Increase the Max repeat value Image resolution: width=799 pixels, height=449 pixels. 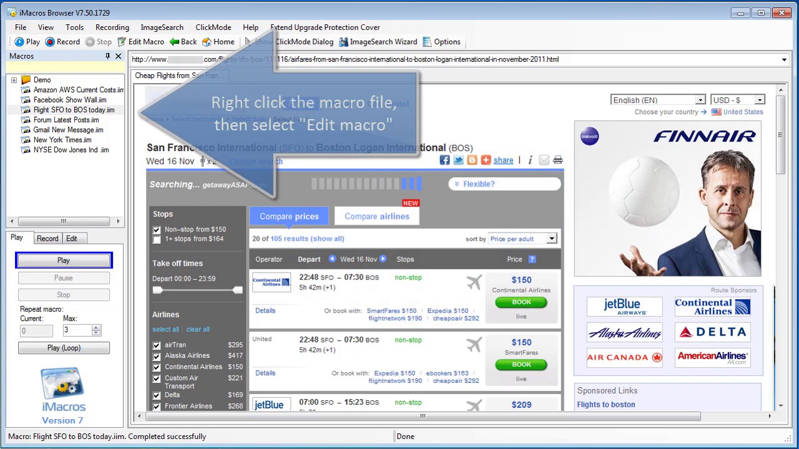click(96, 327)
